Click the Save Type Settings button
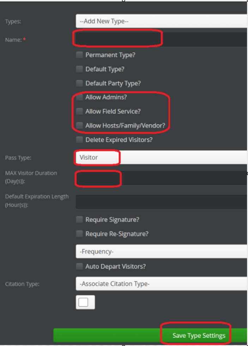The image size is (248, 346). 150,335
